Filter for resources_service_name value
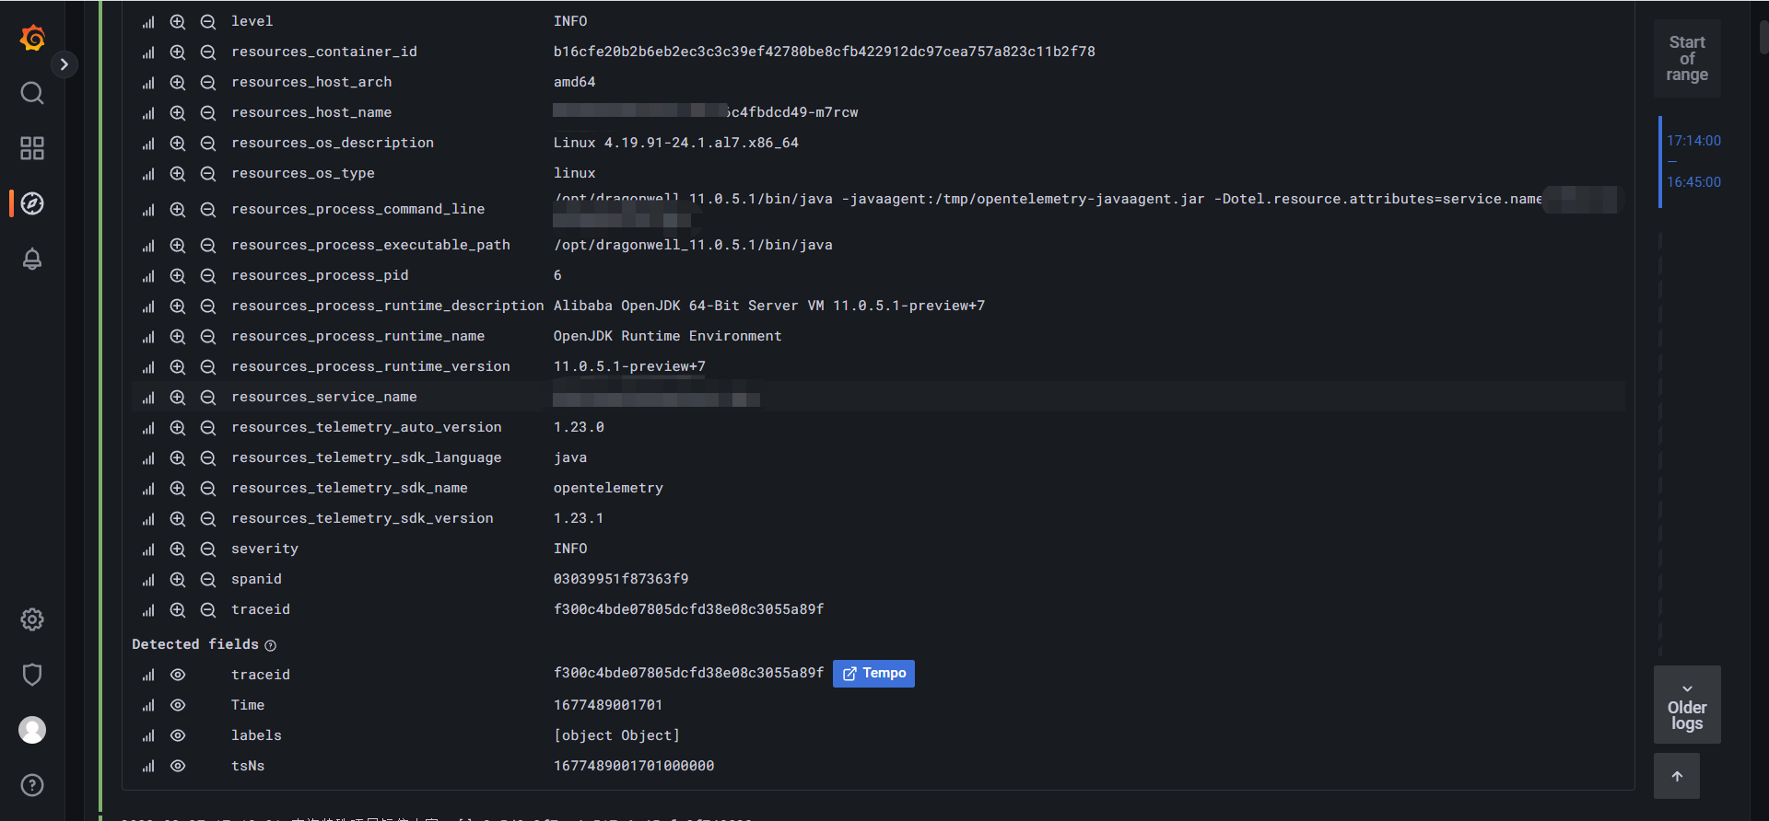This screenshot has width=1769, height=821. [x=178, y=397]
